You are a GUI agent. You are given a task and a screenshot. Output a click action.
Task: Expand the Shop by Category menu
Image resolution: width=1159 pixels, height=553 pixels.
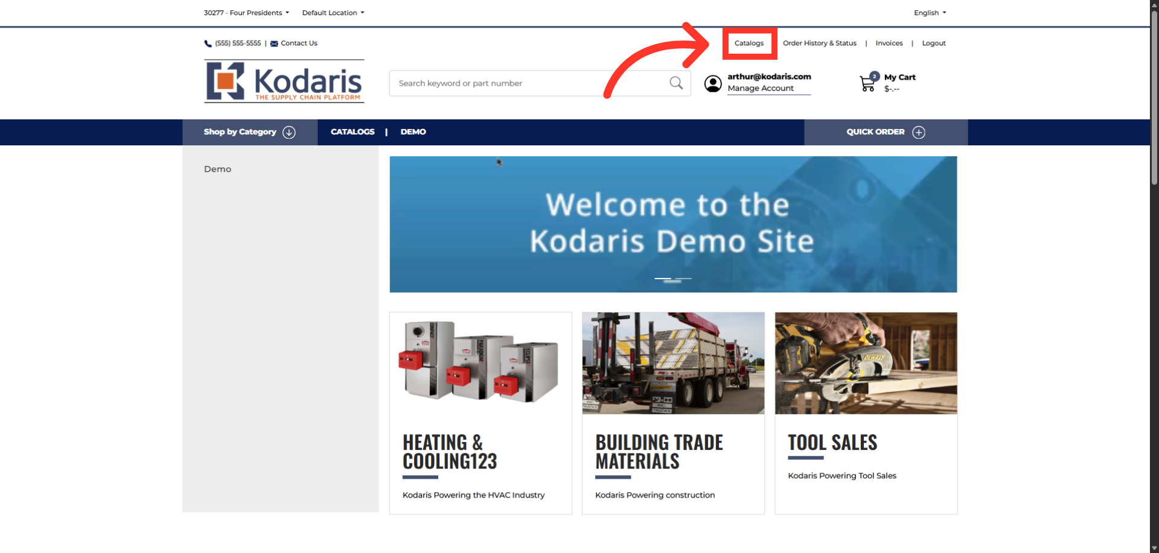(x=250, y=132)
